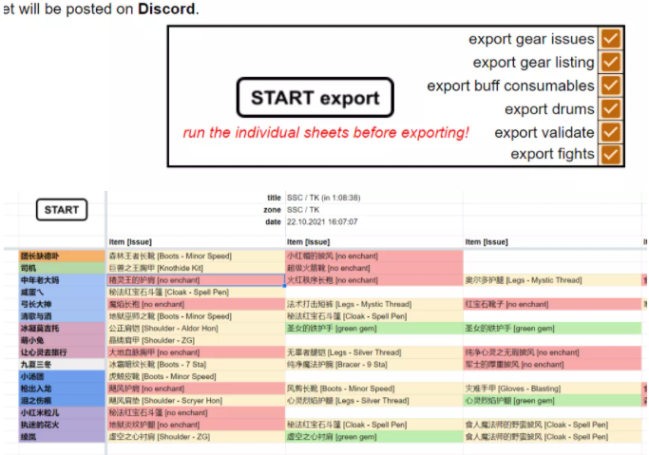Uncheck the export fights checkbox
This screenshot has width=649, height=455.
tap(610, 154)
